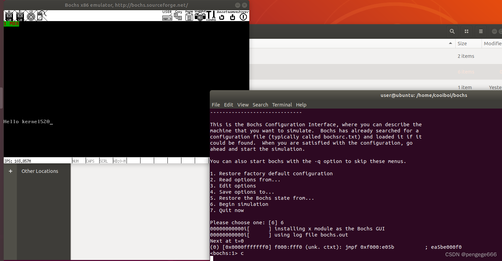The height and width of the screenshot is (261, 502).
Task: Click the CD-ROM icon in Bochs toolbar
Action: pos(31,16)
